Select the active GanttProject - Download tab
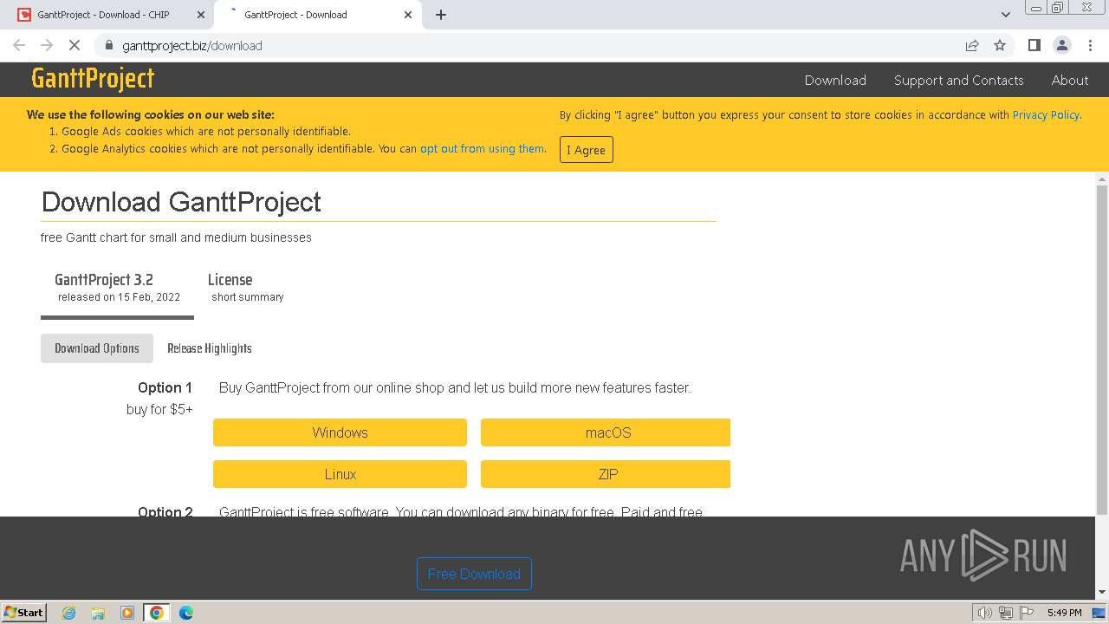 coord(295,15)
